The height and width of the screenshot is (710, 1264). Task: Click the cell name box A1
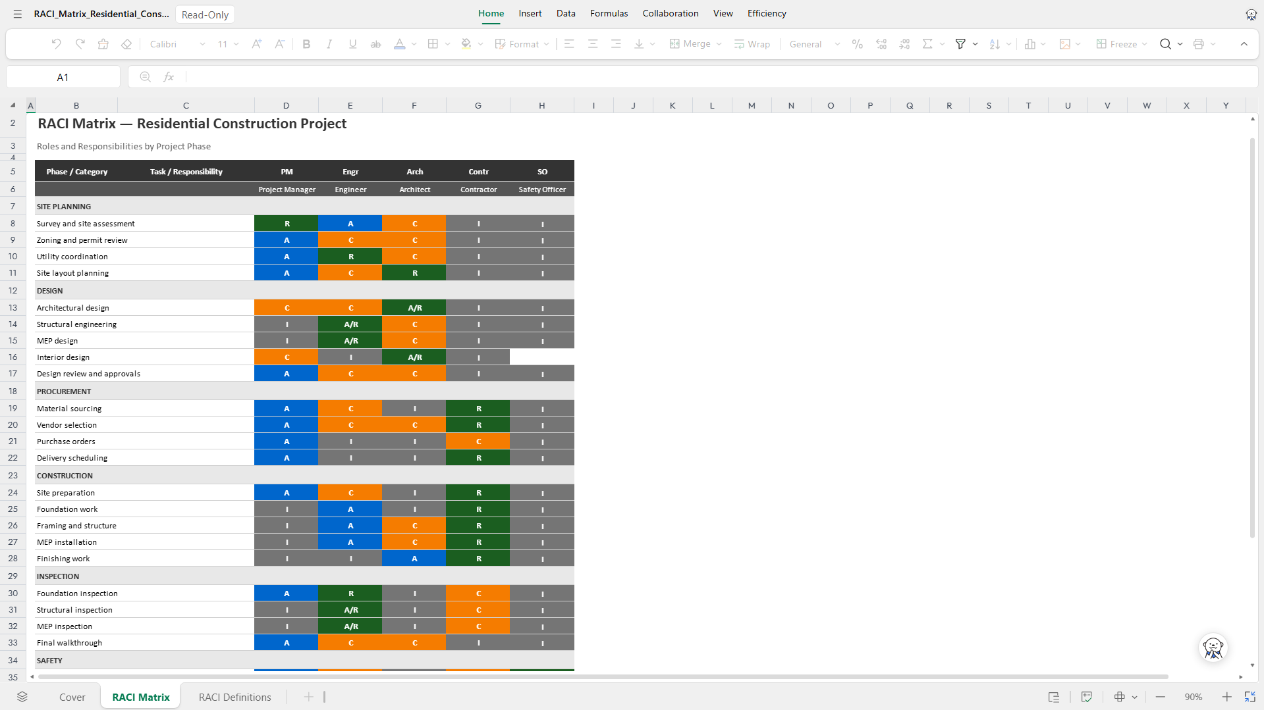pyautogui.click(x=63, y=77)
